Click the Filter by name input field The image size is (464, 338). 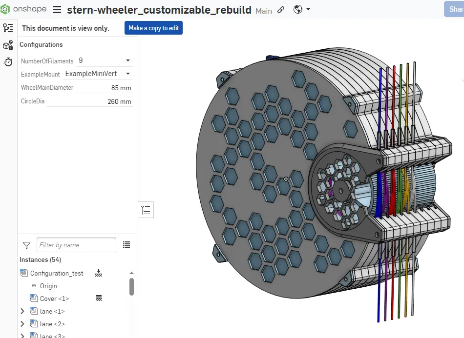click(x=77, y=245)
